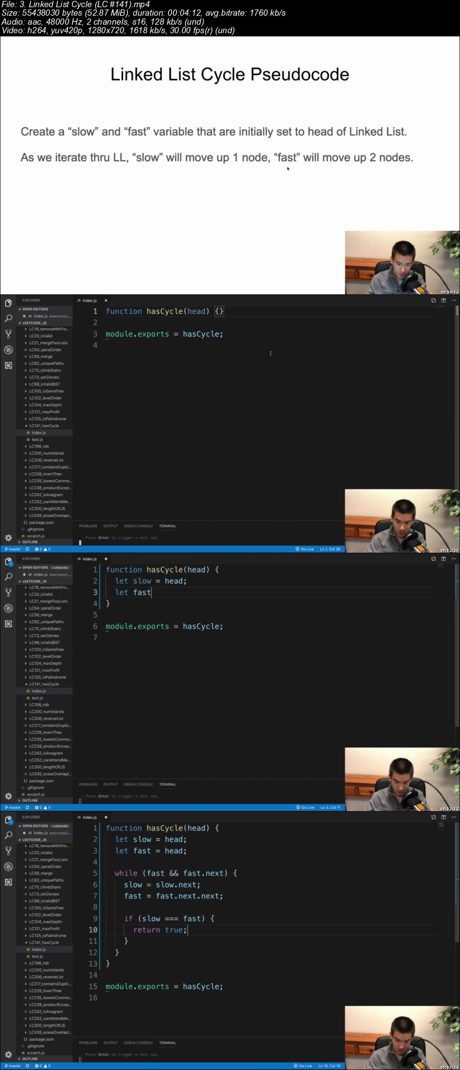Open Debug icon in the Ln 10, Col 19 frame
This screenshot has width=460, height=1070.
(8, 866)
